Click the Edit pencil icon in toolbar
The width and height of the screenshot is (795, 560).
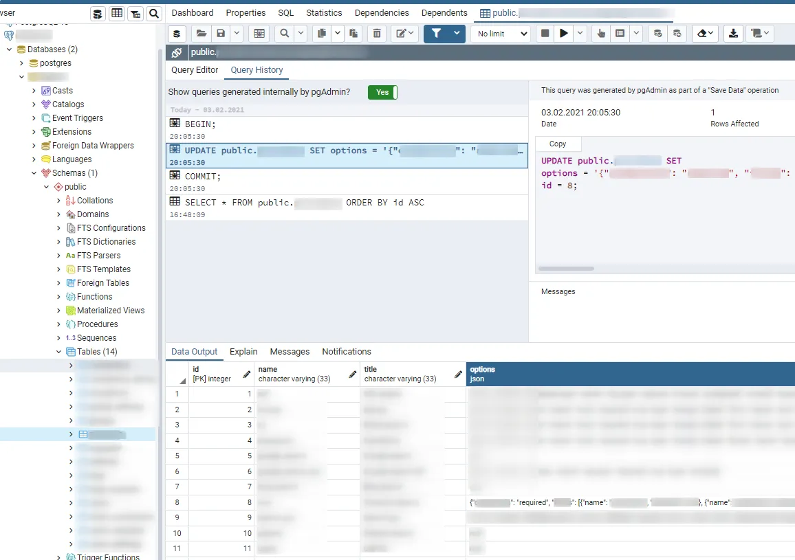(404, 34)
